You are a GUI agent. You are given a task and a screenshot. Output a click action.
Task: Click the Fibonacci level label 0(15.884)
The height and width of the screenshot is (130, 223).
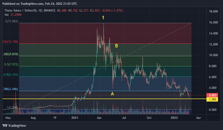click(12, 21)
